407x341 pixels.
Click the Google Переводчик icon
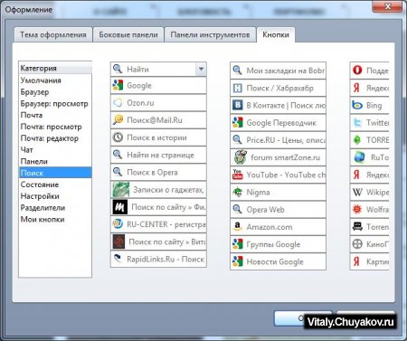tap(237, 123)
